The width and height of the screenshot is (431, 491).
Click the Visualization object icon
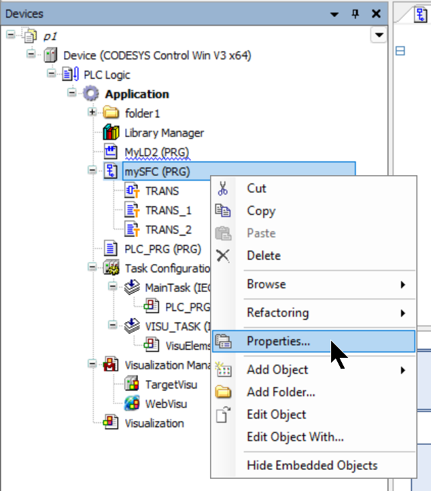click(111, 422)
